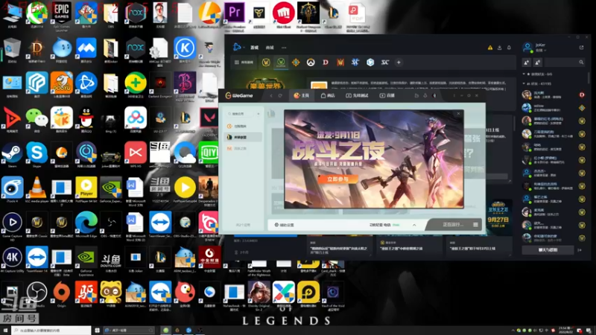The width and height of the screenshot is (596, 335).
Task: Open chats and groups button in Battle.net
Action: click(548, 250)
